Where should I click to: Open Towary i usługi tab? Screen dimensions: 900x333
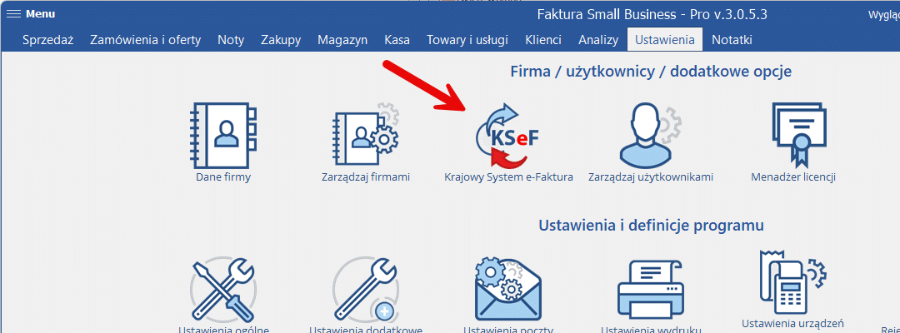tap(467, 40)
